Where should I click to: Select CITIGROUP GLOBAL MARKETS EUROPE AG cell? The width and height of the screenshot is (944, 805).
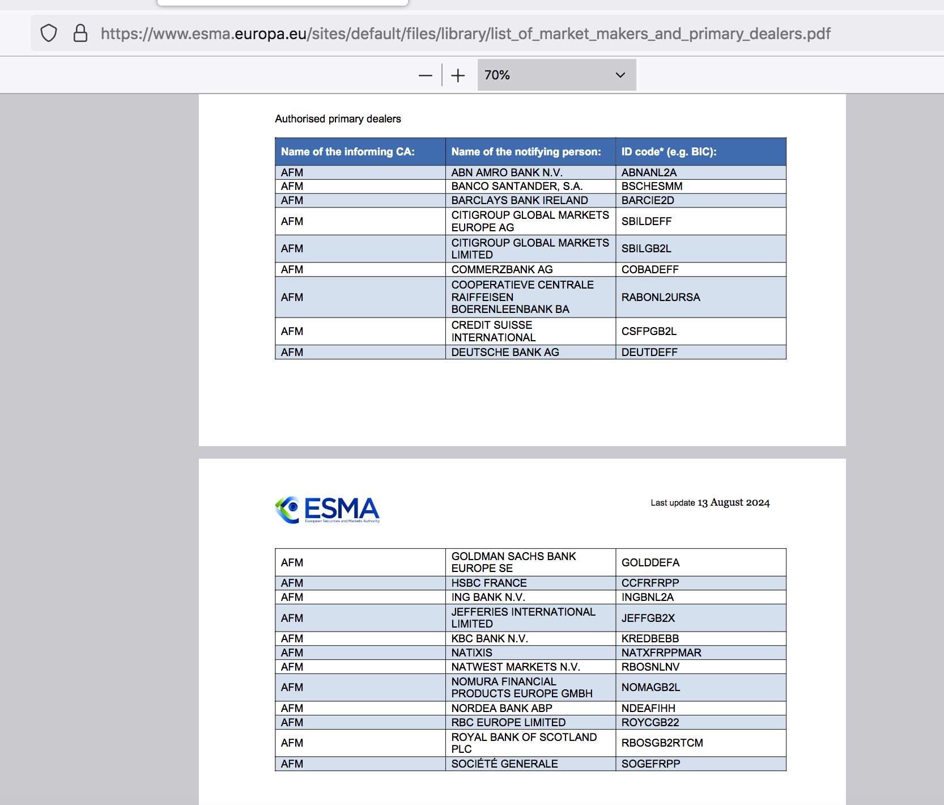[530, 221]
